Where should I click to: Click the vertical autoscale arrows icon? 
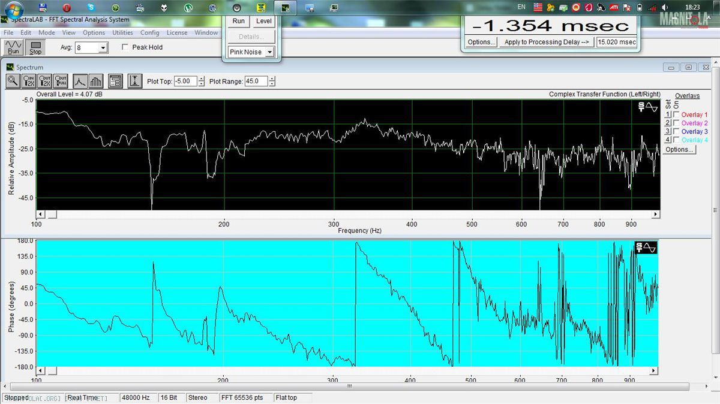(x=135, y=82)
